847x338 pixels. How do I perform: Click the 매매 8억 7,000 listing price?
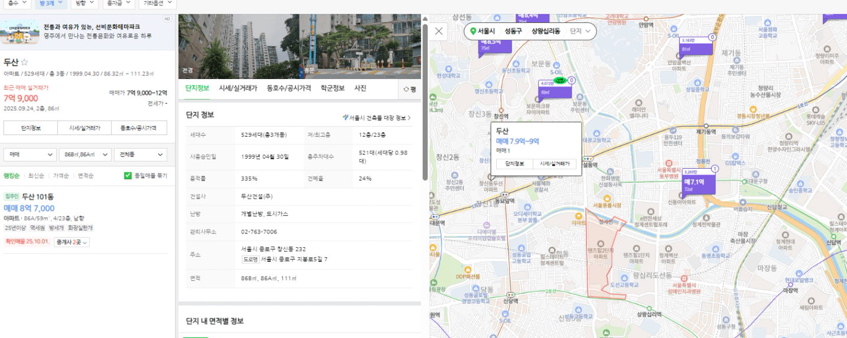pyautogui.click(x=29, y=208)
